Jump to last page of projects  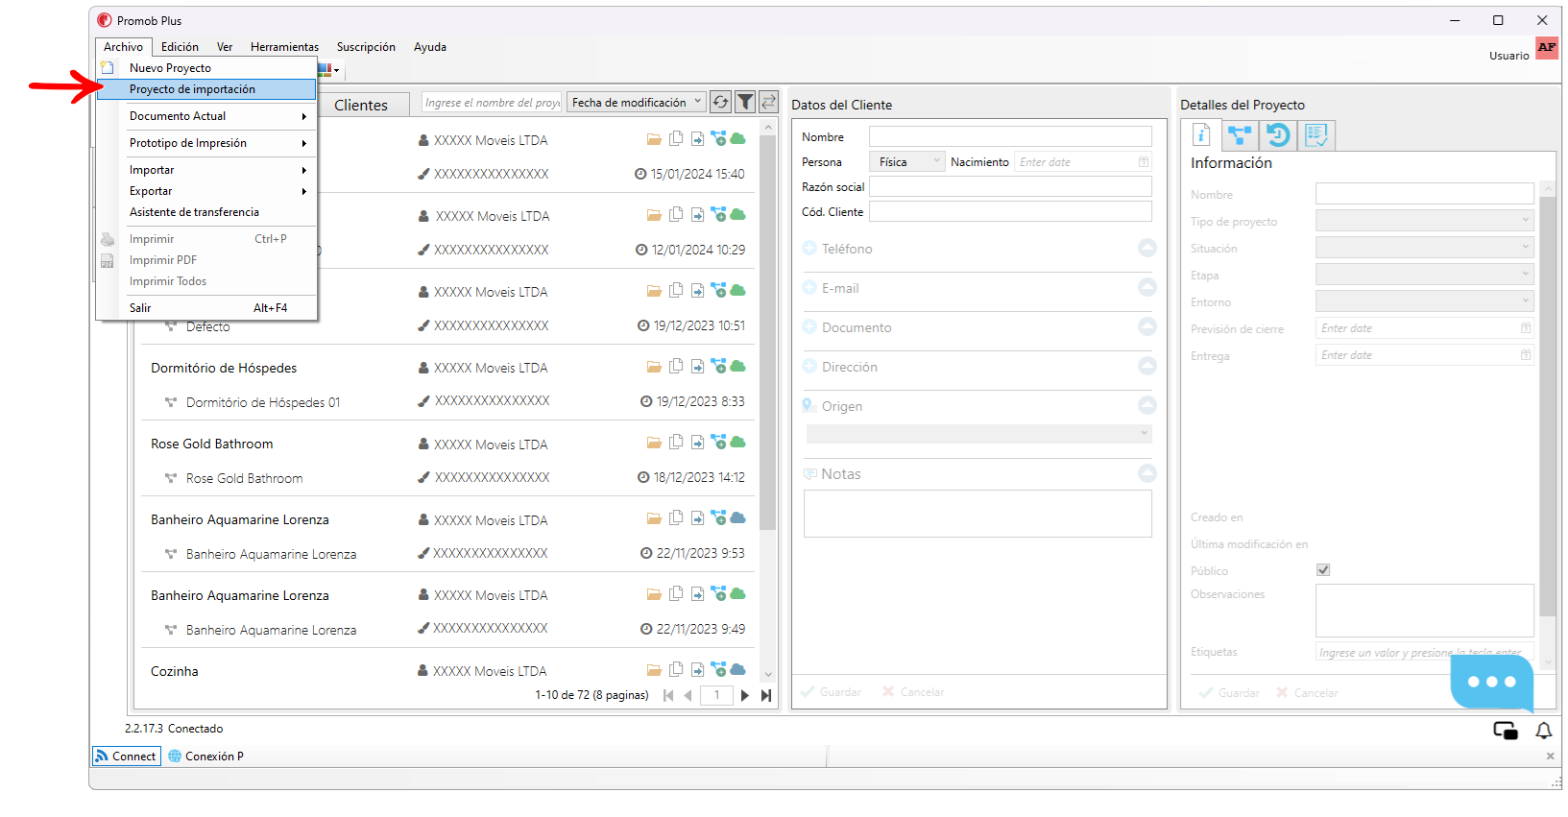pyautogui.click(x=766, y=695)
